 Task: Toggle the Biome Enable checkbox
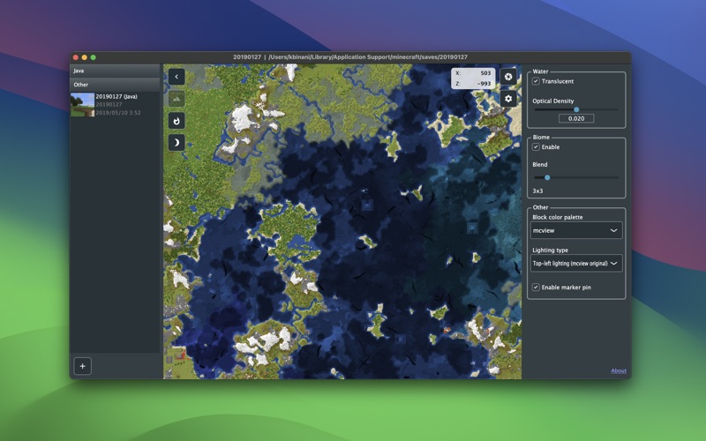tap(536, 147)
